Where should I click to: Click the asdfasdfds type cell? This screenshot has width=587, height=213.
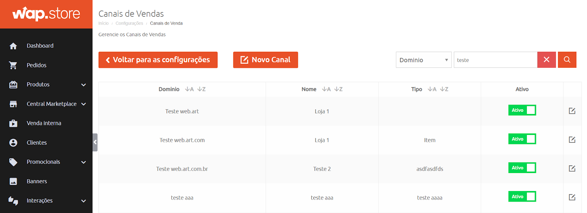430,169
